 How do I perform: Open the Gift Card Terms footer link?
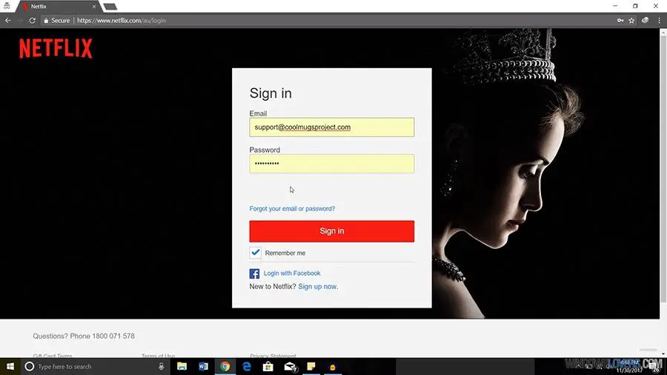[53, 356]
